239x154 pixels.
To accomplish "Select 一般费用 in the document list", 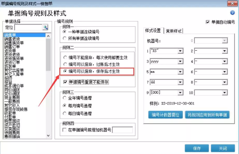I will pos(12,101).
